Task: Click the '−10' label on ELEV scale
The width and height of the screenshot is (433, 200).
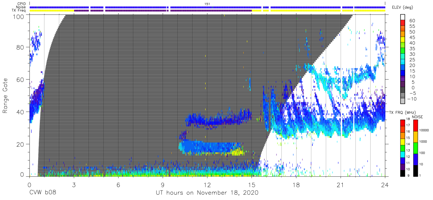Action: click(413, 98)
